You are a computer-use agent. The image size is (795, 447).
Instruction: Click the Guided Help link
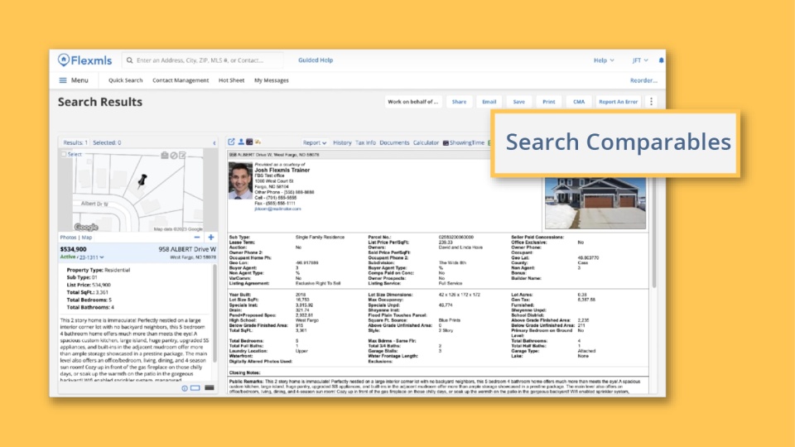pyautogui.click(x=316, y=60)
